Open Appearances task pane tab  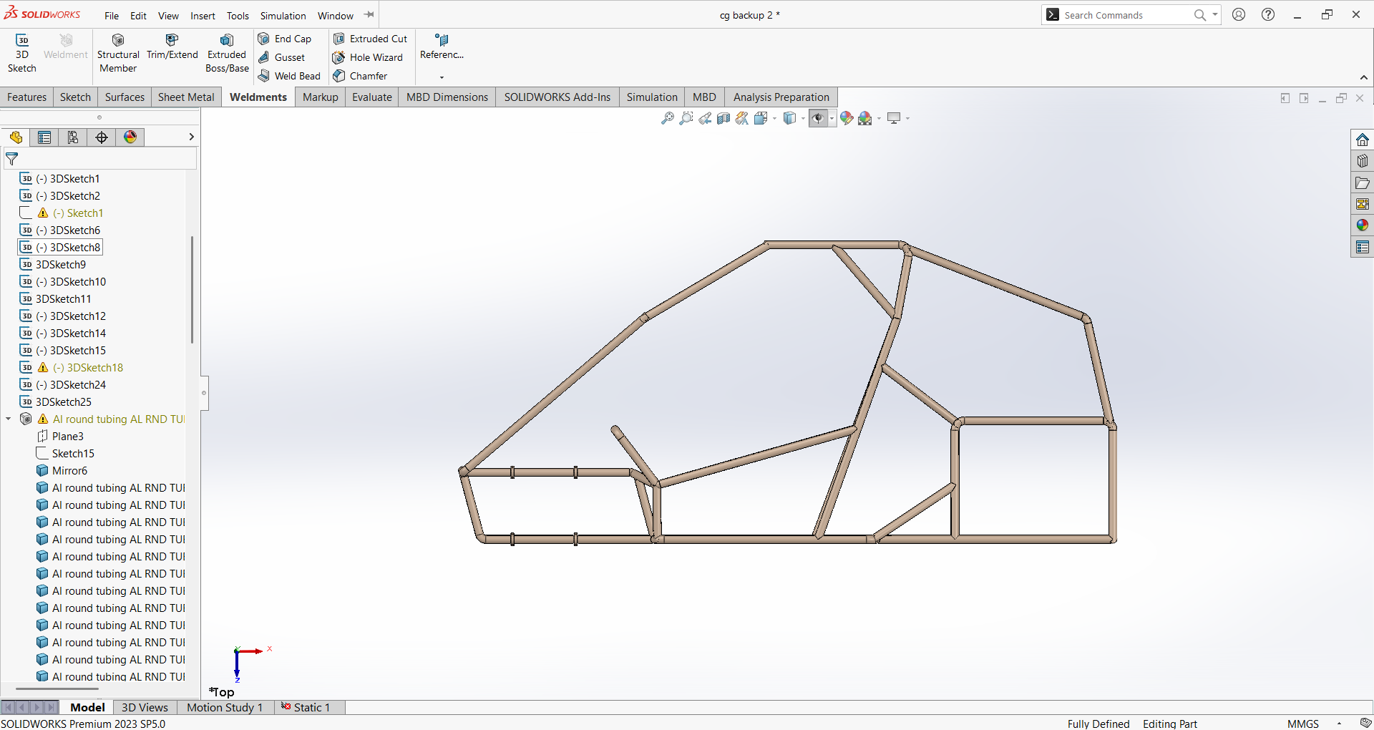pyautogui.click(x=1362, y=225)
